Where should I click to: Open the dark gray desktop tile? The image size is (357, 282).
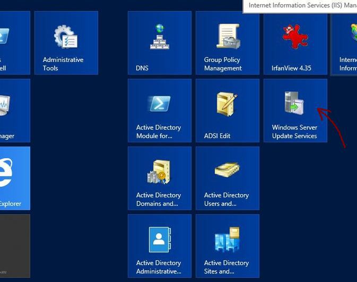[x=15, y=246]
